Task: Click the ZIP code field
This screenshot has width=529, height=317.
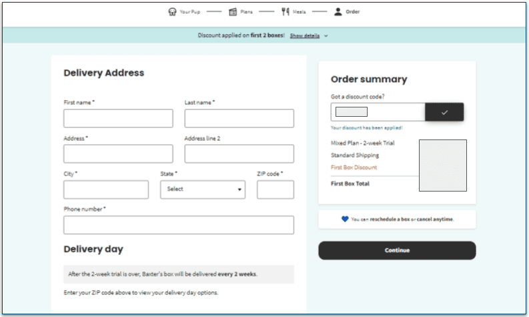Action: tap(276, 190)
